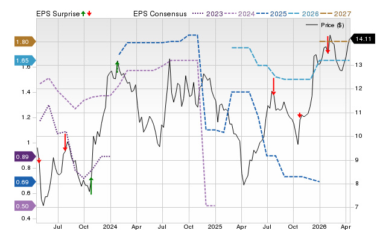Screen dimensions: 386x230
Task: Click the green up arrow after October 2023
Action: click(91, 186)
